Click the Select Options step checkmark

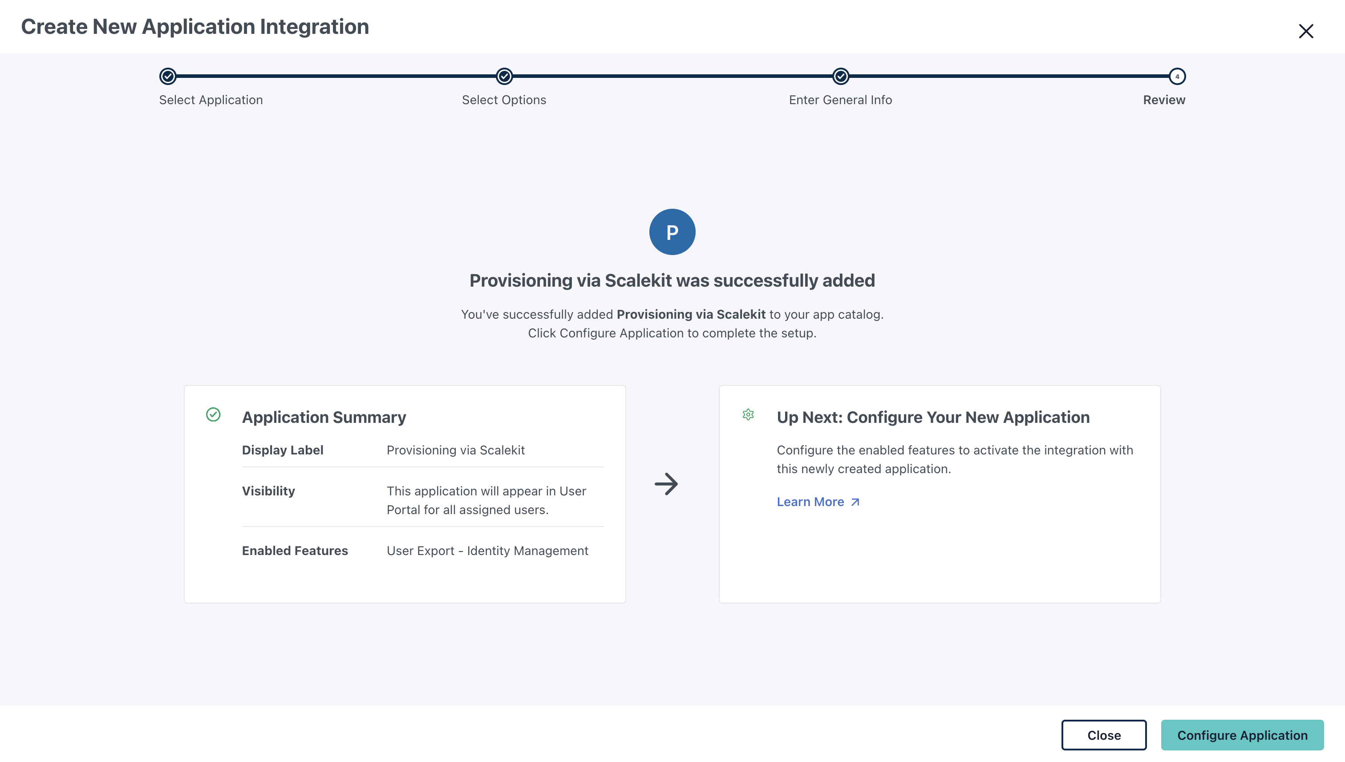pyautogui.click(x=504, y=77)
